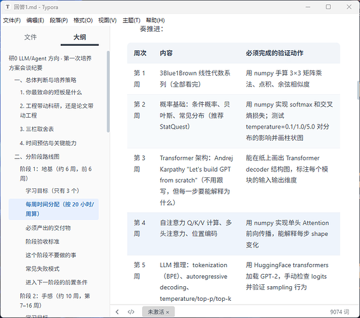Select outline item 2. 工程带动科研
360x318 pixels.
(x=57, y=111)
